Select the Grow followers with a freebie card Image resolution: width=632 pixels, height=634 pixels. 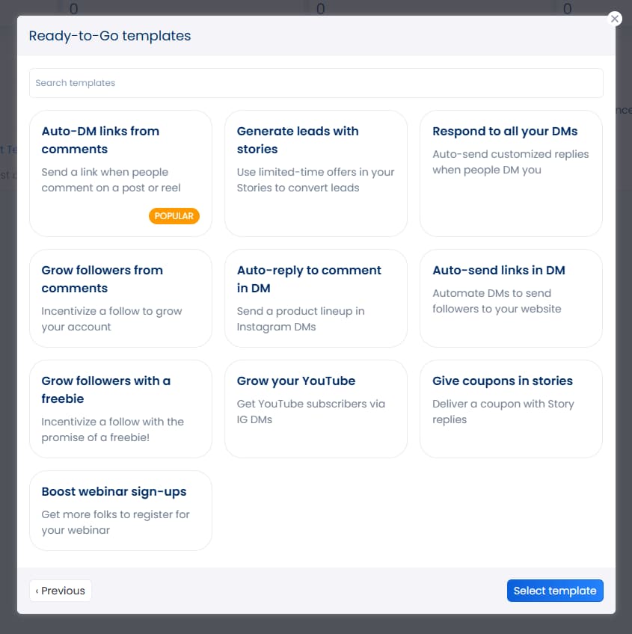coord(120,408)
